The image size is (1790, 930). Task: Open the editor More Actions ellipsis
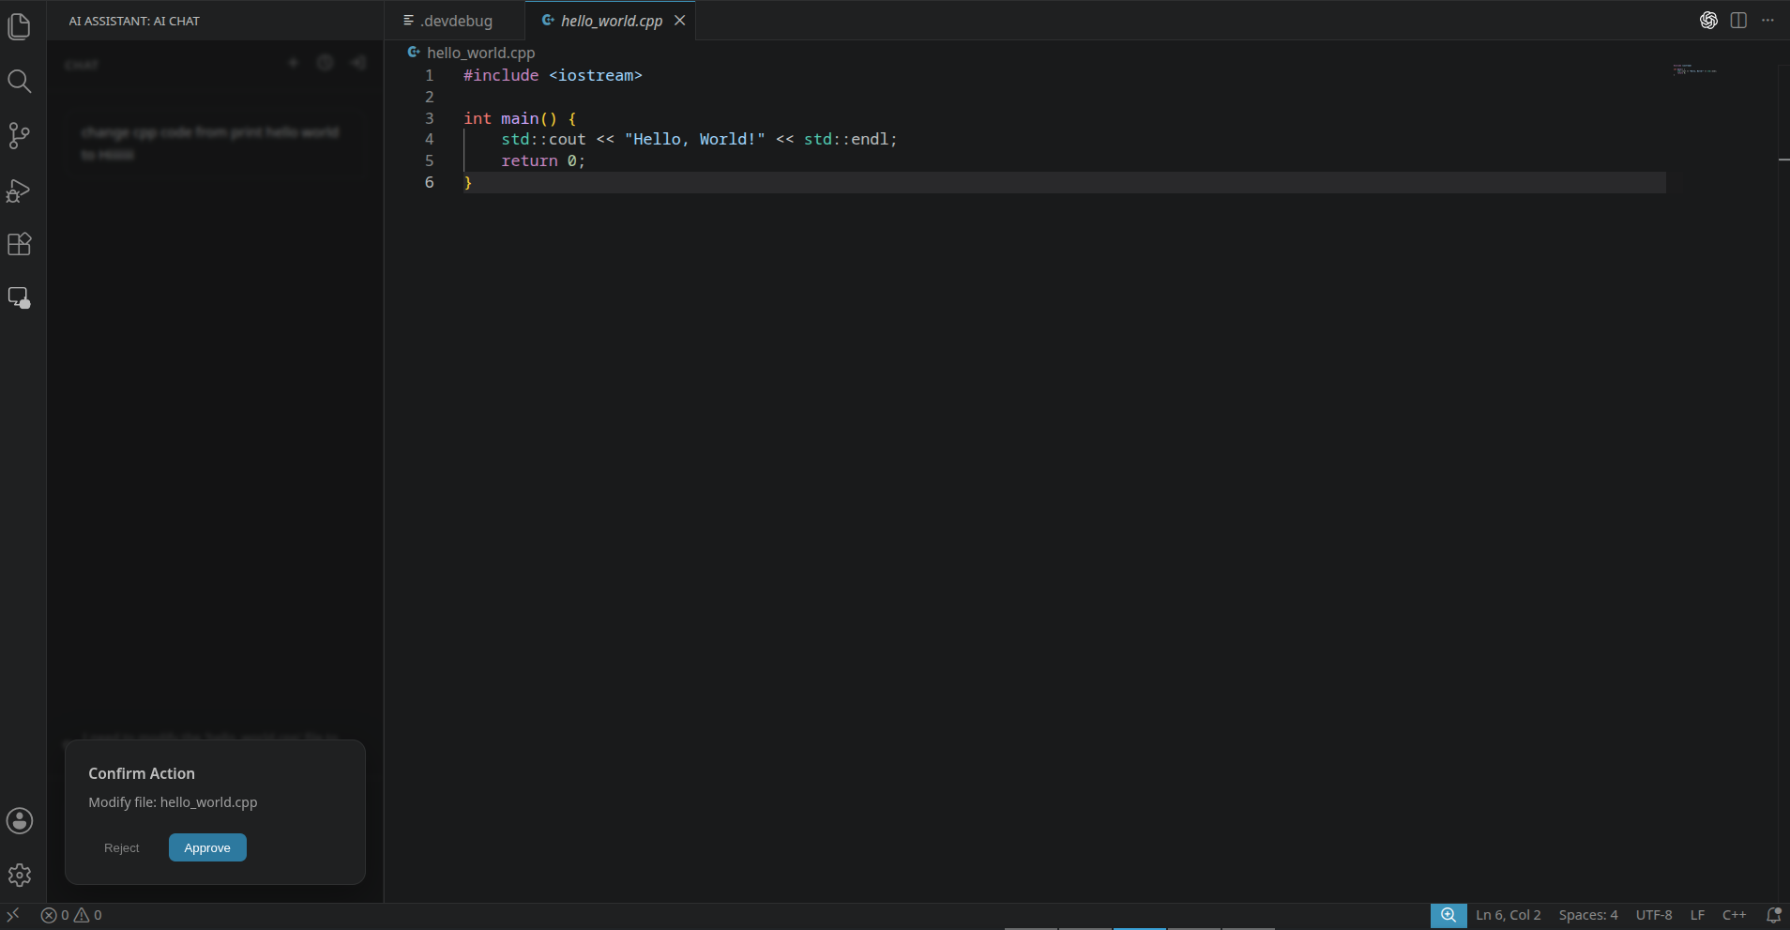point(1767,21)
